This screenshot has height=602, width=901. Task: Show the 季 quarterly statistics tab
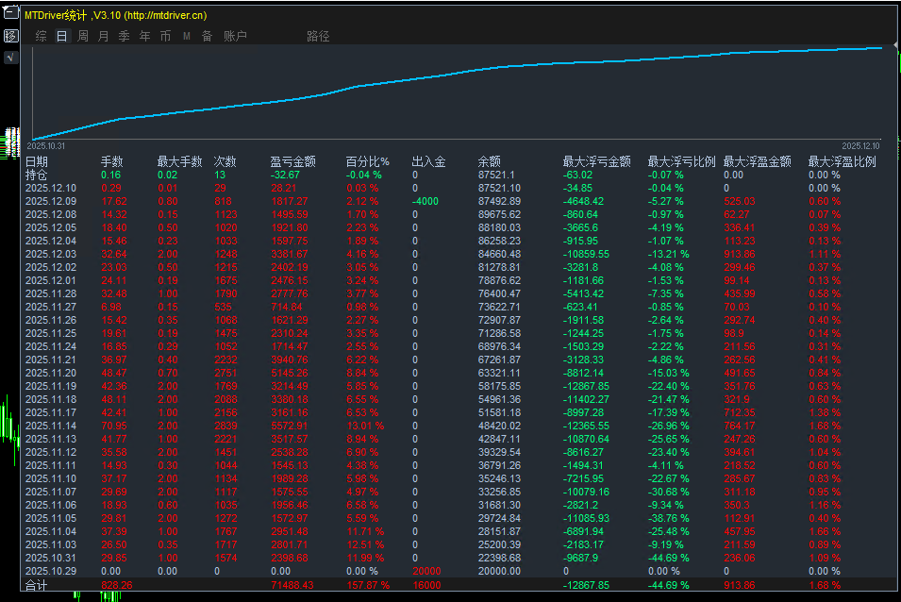[124, 36]
